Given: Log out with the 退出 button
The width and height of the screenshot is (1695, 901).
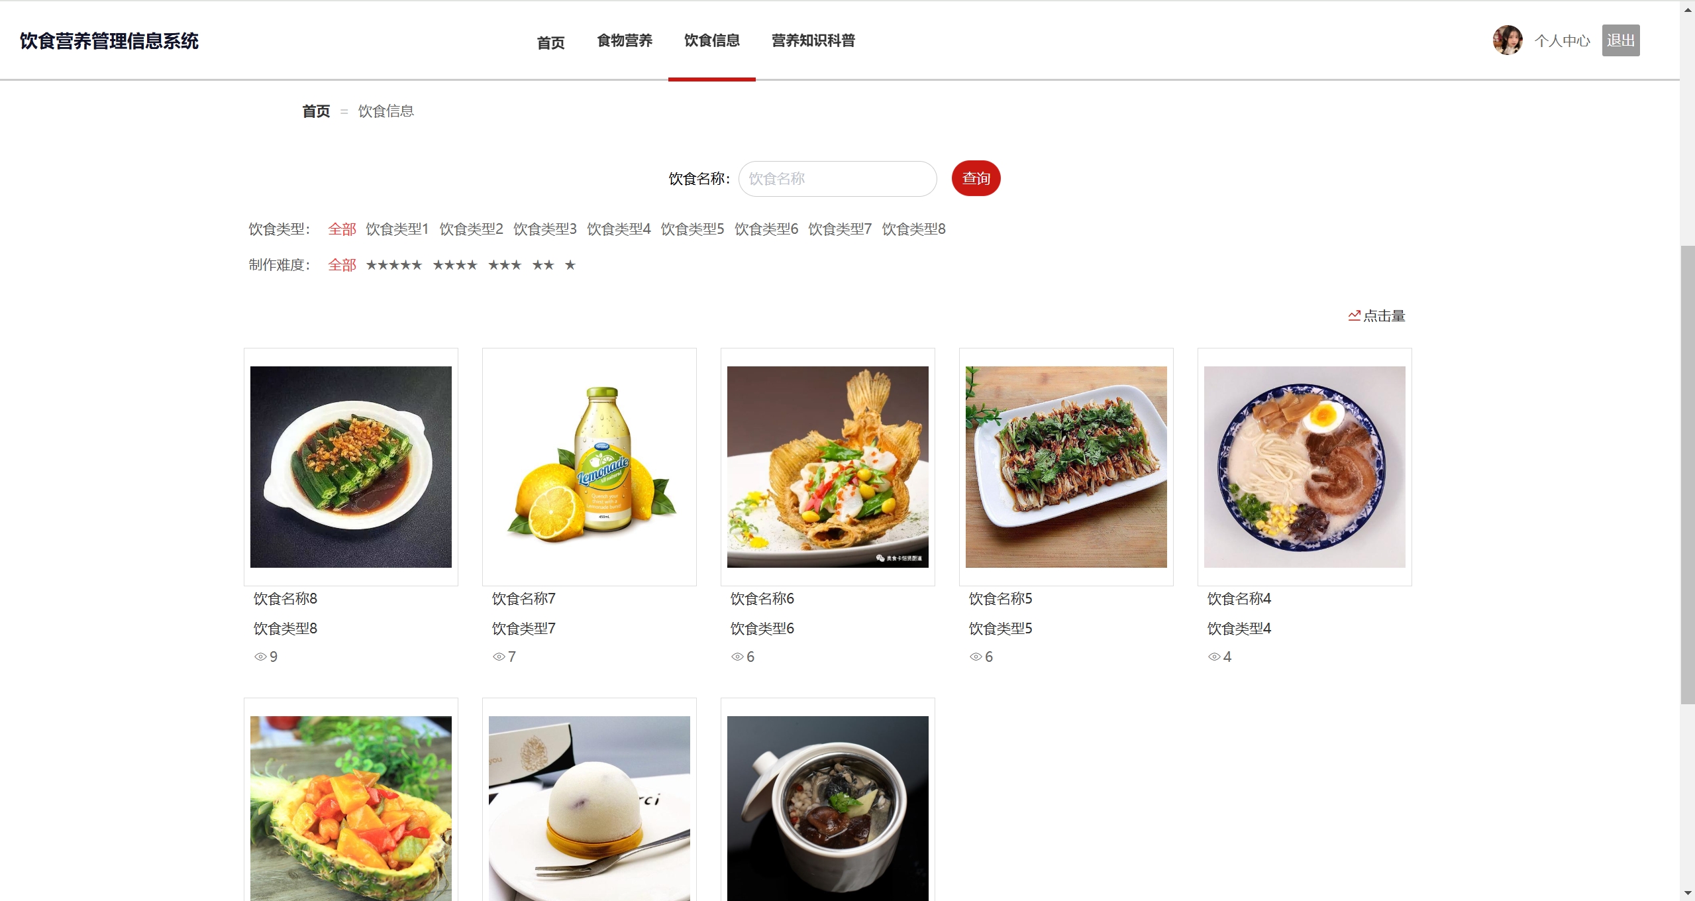Looking at the screenshot, I should pyautogui.click(x=1621, y=40).
